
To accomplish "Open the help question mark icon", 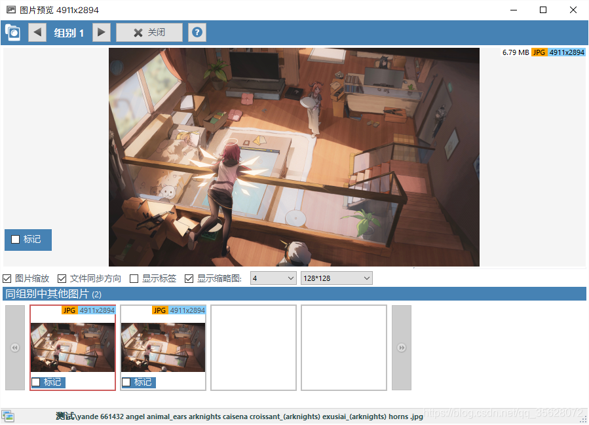I will [197, 32].
